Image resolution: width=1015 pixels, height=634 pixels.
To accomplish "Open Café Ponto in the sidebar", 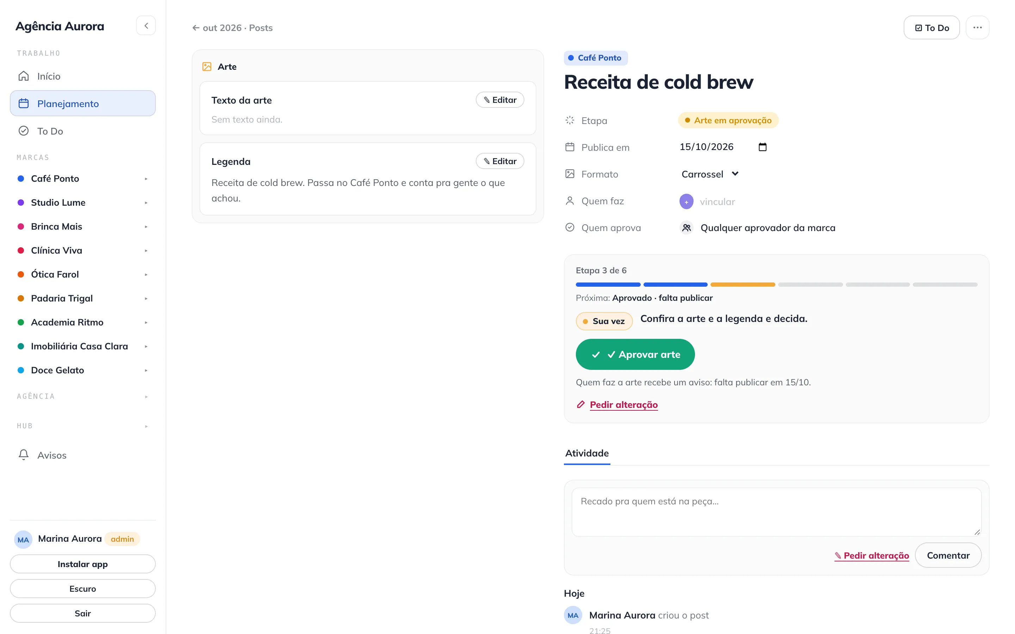I will click(55, 179).
